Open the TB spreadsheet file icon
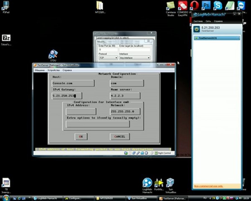Viewport: 251px width, 201px height. (x=6, y=185)
